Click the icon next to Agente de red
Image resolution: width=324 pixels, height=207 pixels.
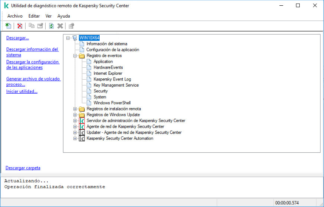[x=82, y=127]
